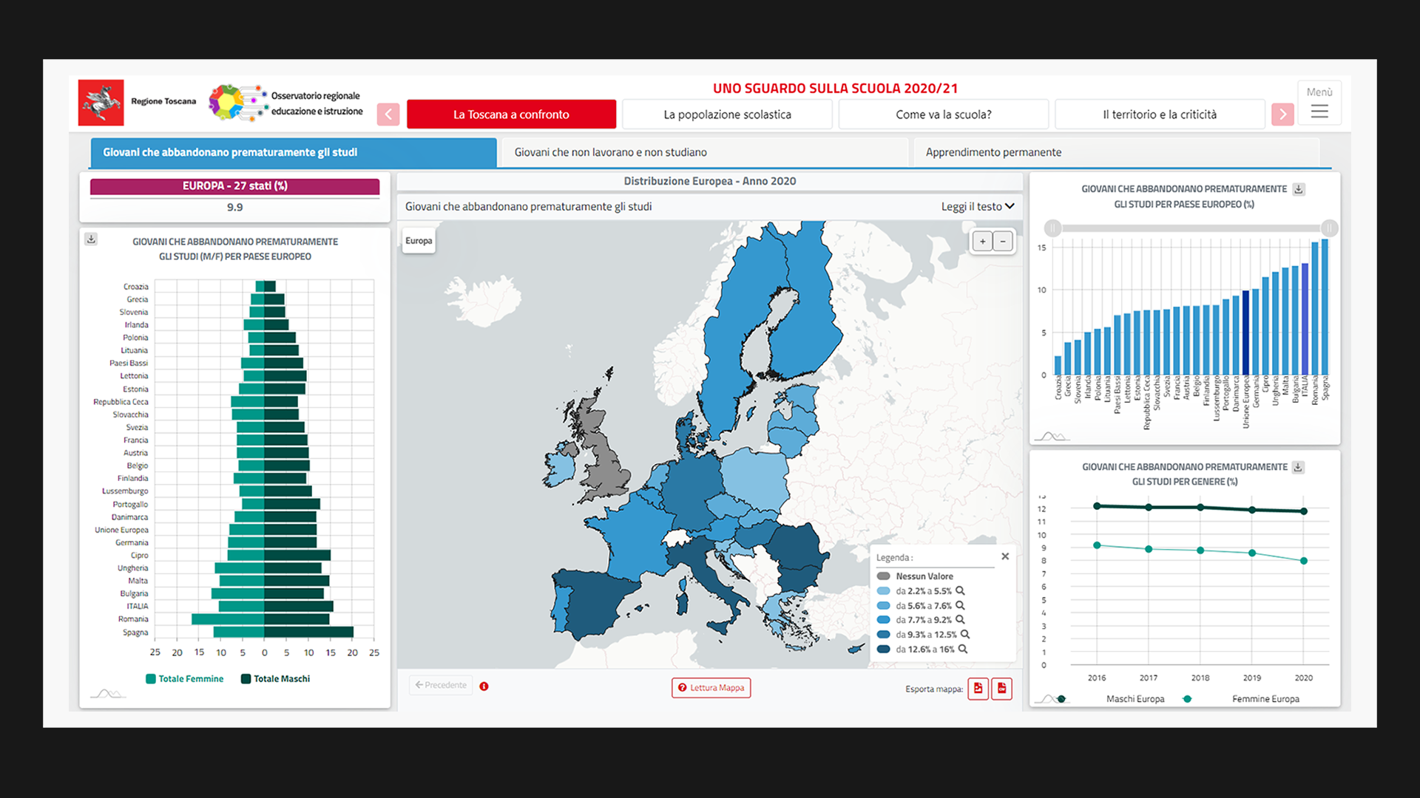1420x798 pixels.
Task: Click magnifier next to 2.2% a 5.5%
Action: [x=960, y=590]
